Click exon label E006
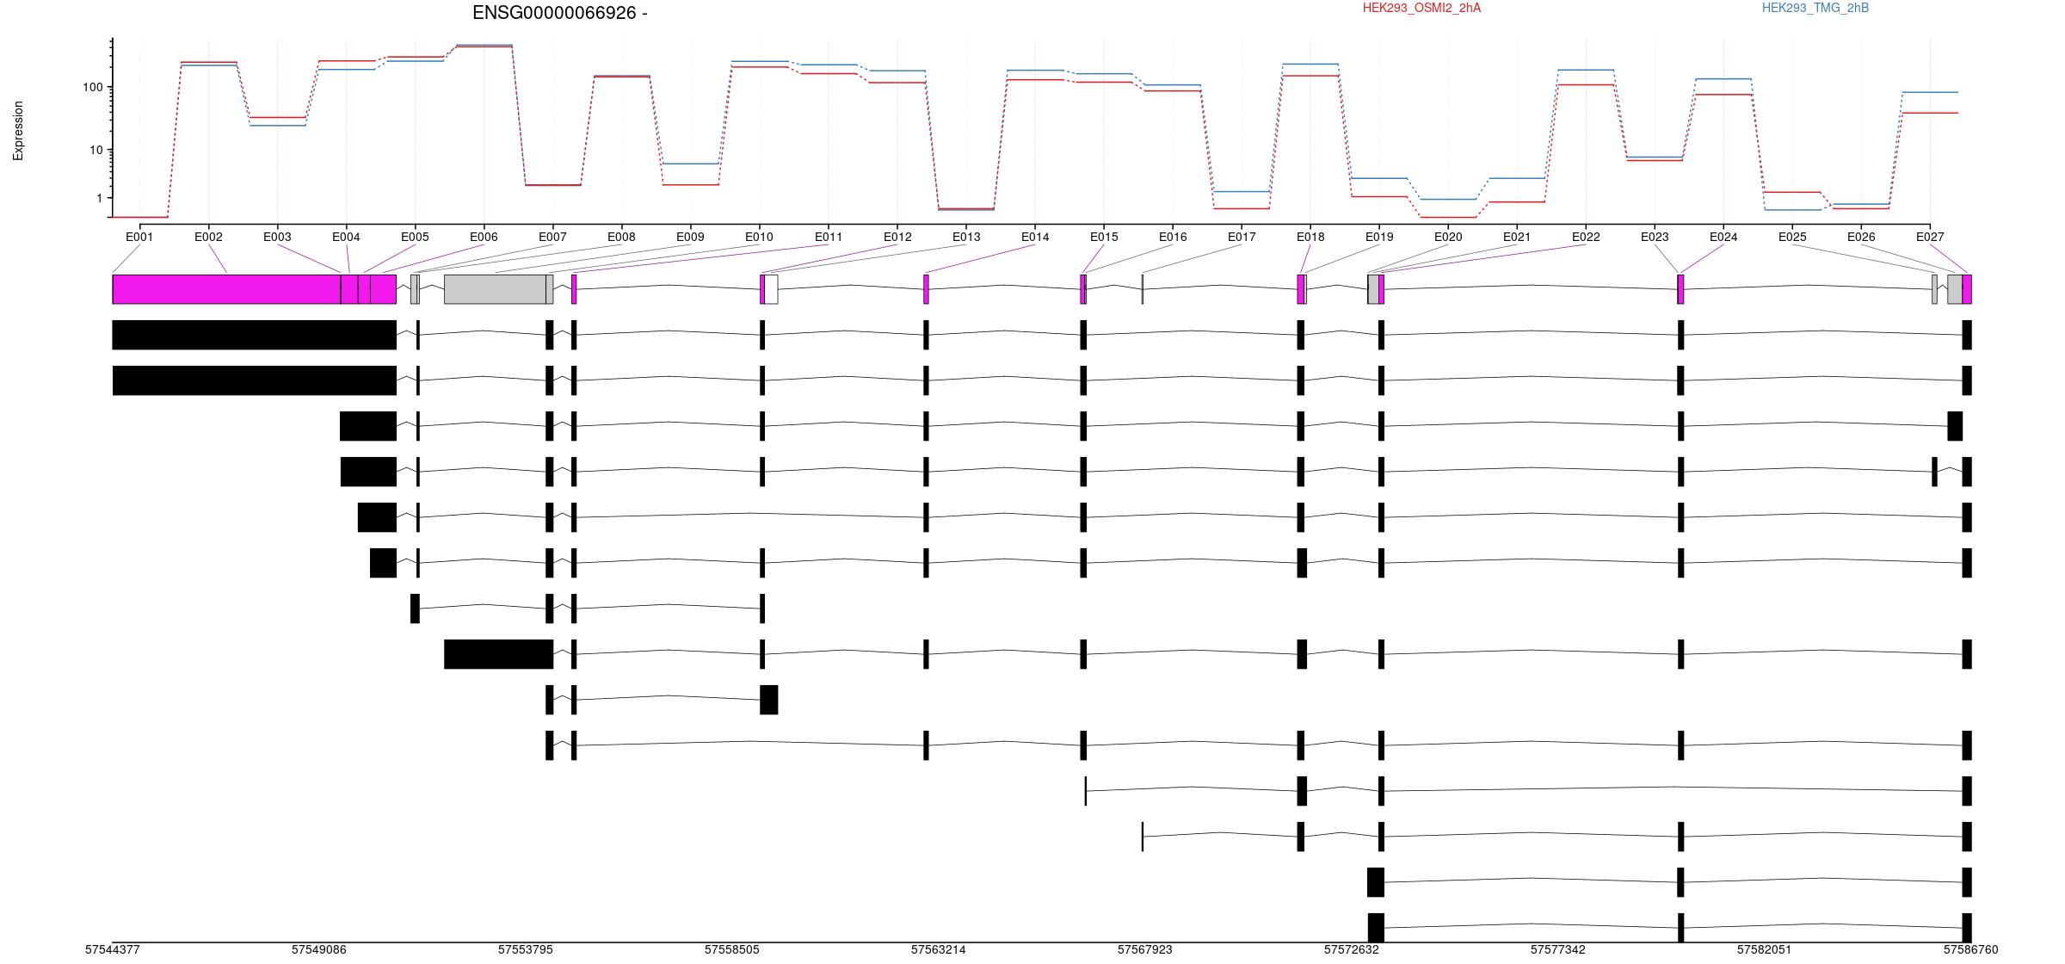Screen dimensions: 2065x964 (484, 237)
